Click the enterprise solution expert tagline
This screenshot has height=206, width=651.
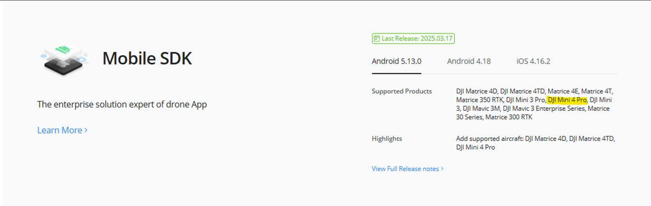tap(122, 104)
